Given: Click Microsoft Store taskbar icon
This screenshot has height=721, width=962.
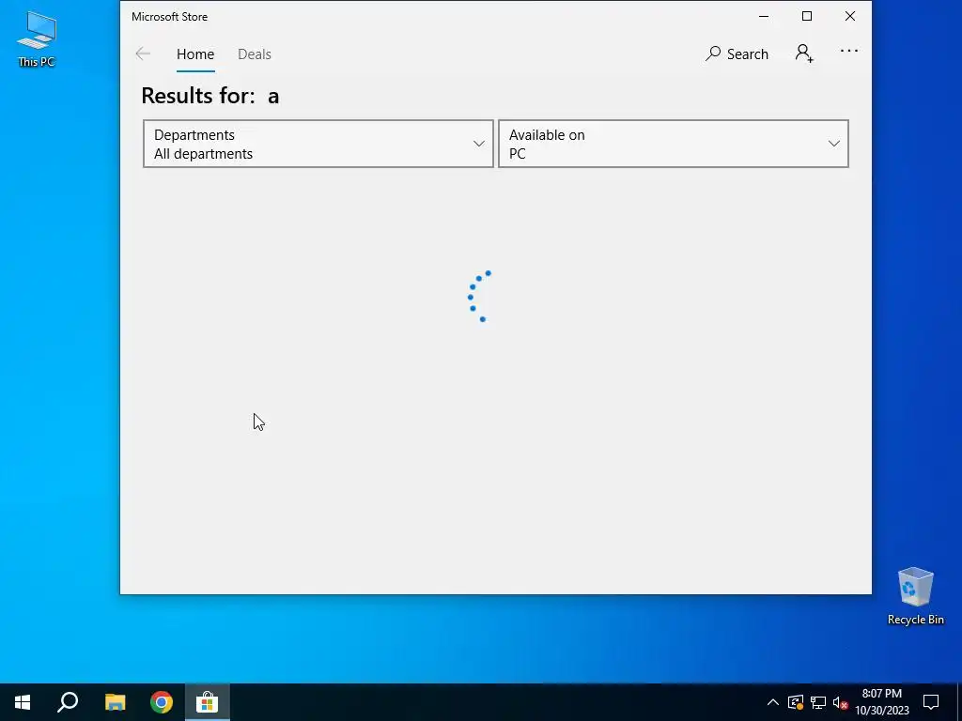Looking at the screenshot, I should pyautogui.click(x=208, y=702).
